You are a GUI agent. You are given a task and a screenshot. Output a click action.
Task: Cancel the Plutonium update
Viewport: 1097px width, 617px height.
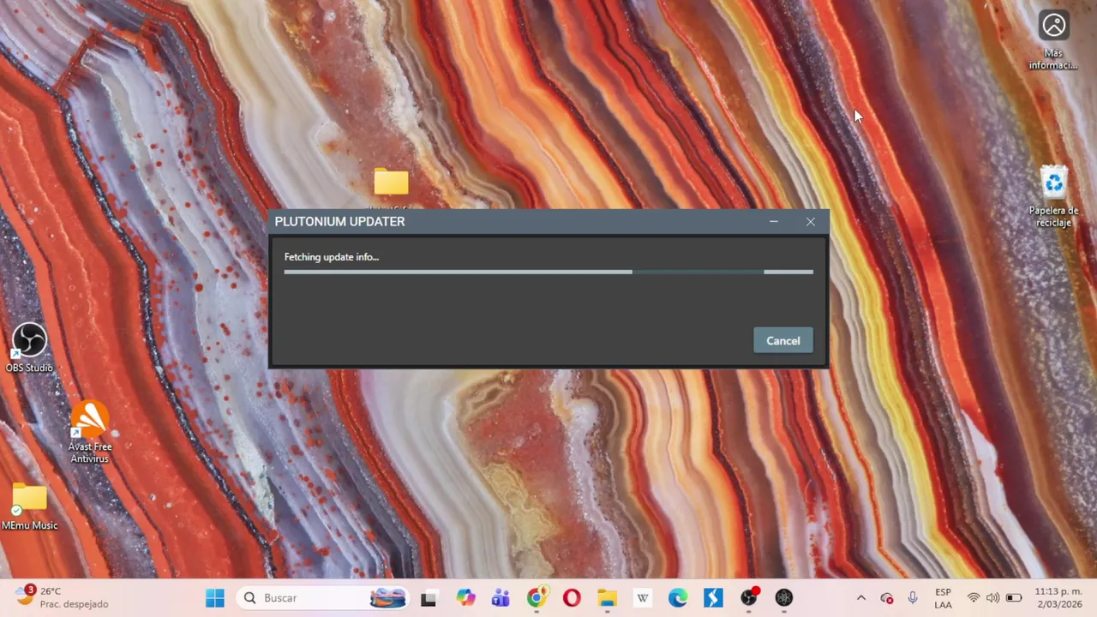coord(783,340)
